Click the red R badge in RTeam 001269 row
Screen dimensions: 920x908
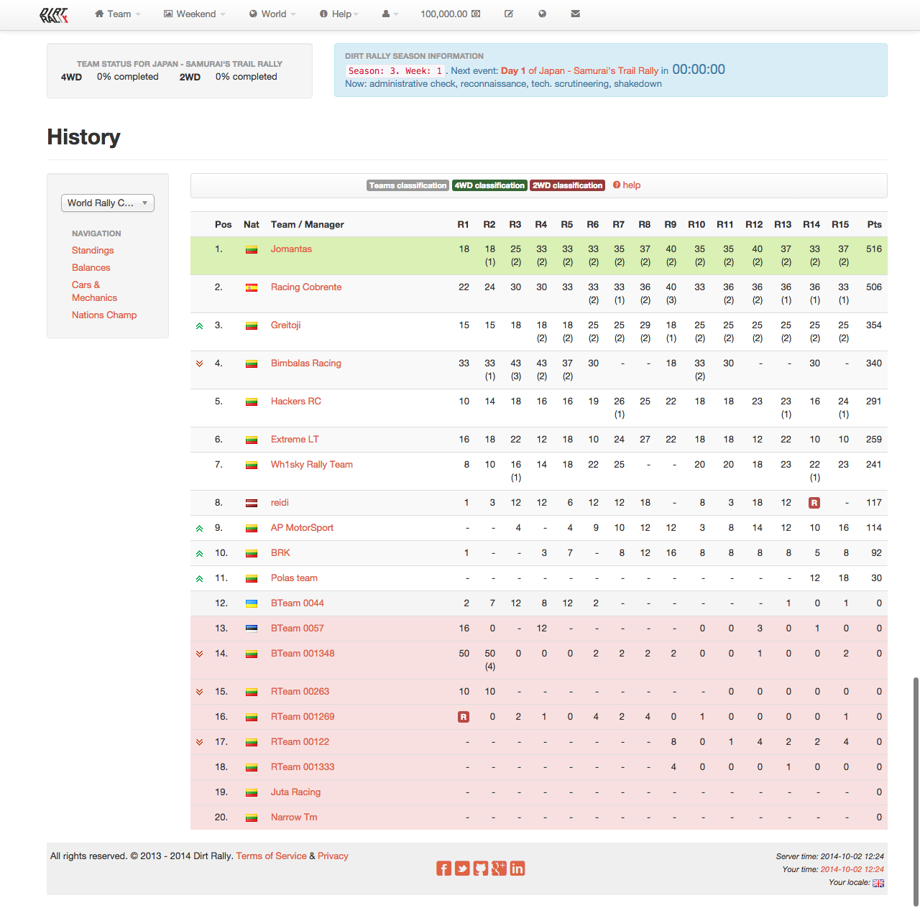coord(464,717)
